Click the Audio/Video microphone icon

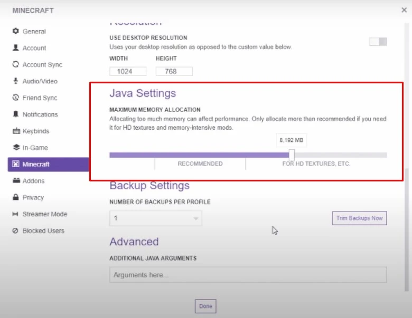pos(16,81)
